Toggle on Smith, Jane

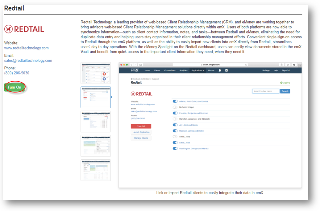tap(175, 137)
